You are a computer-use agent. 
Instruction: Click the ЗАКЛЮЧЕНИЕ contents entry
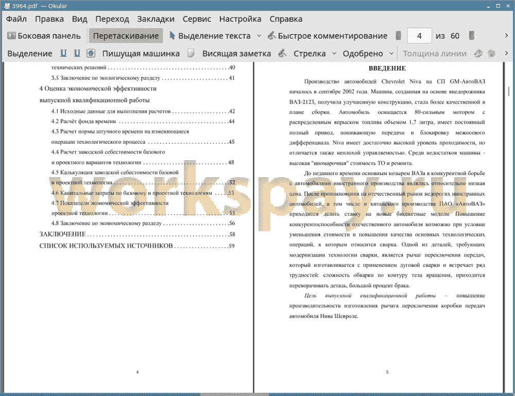click(x=137, y=234)
